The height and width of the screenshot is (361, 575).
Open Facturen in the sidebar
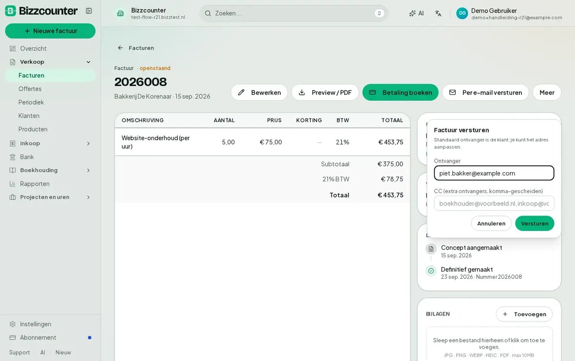pos(50,76)
